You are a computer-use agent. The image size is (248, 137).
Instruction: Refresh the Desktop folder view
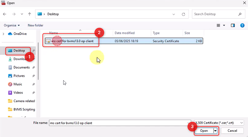pos(183,14)
